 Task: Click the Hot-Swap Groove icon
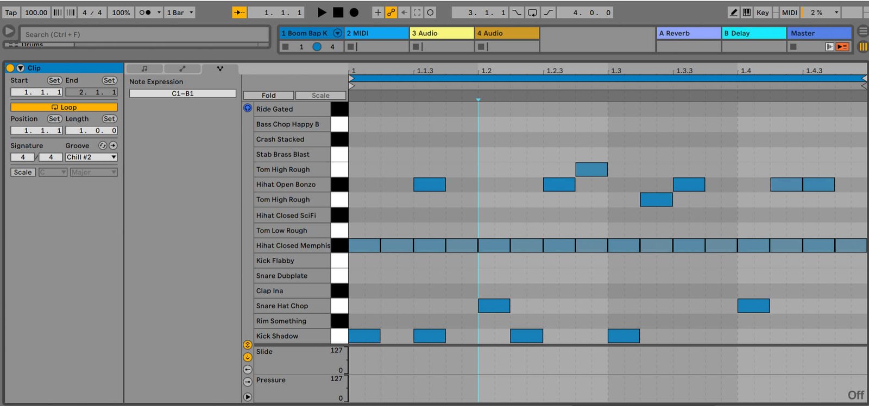click(103, 145)
